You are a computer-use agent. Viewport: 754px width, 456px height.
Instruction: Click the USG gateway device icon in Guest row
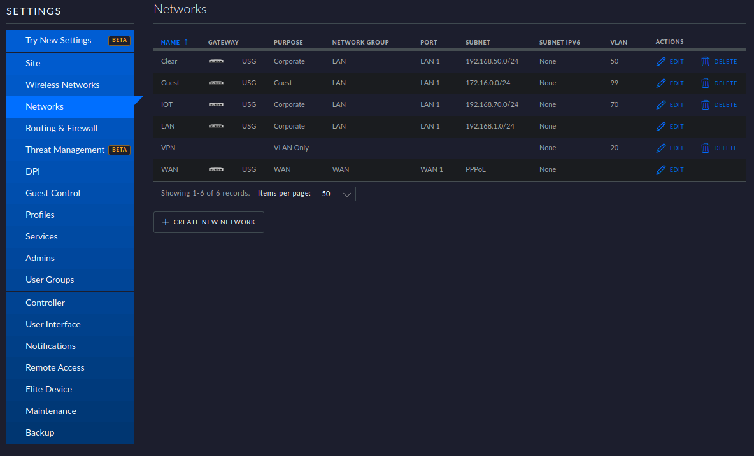coord(216,83)
